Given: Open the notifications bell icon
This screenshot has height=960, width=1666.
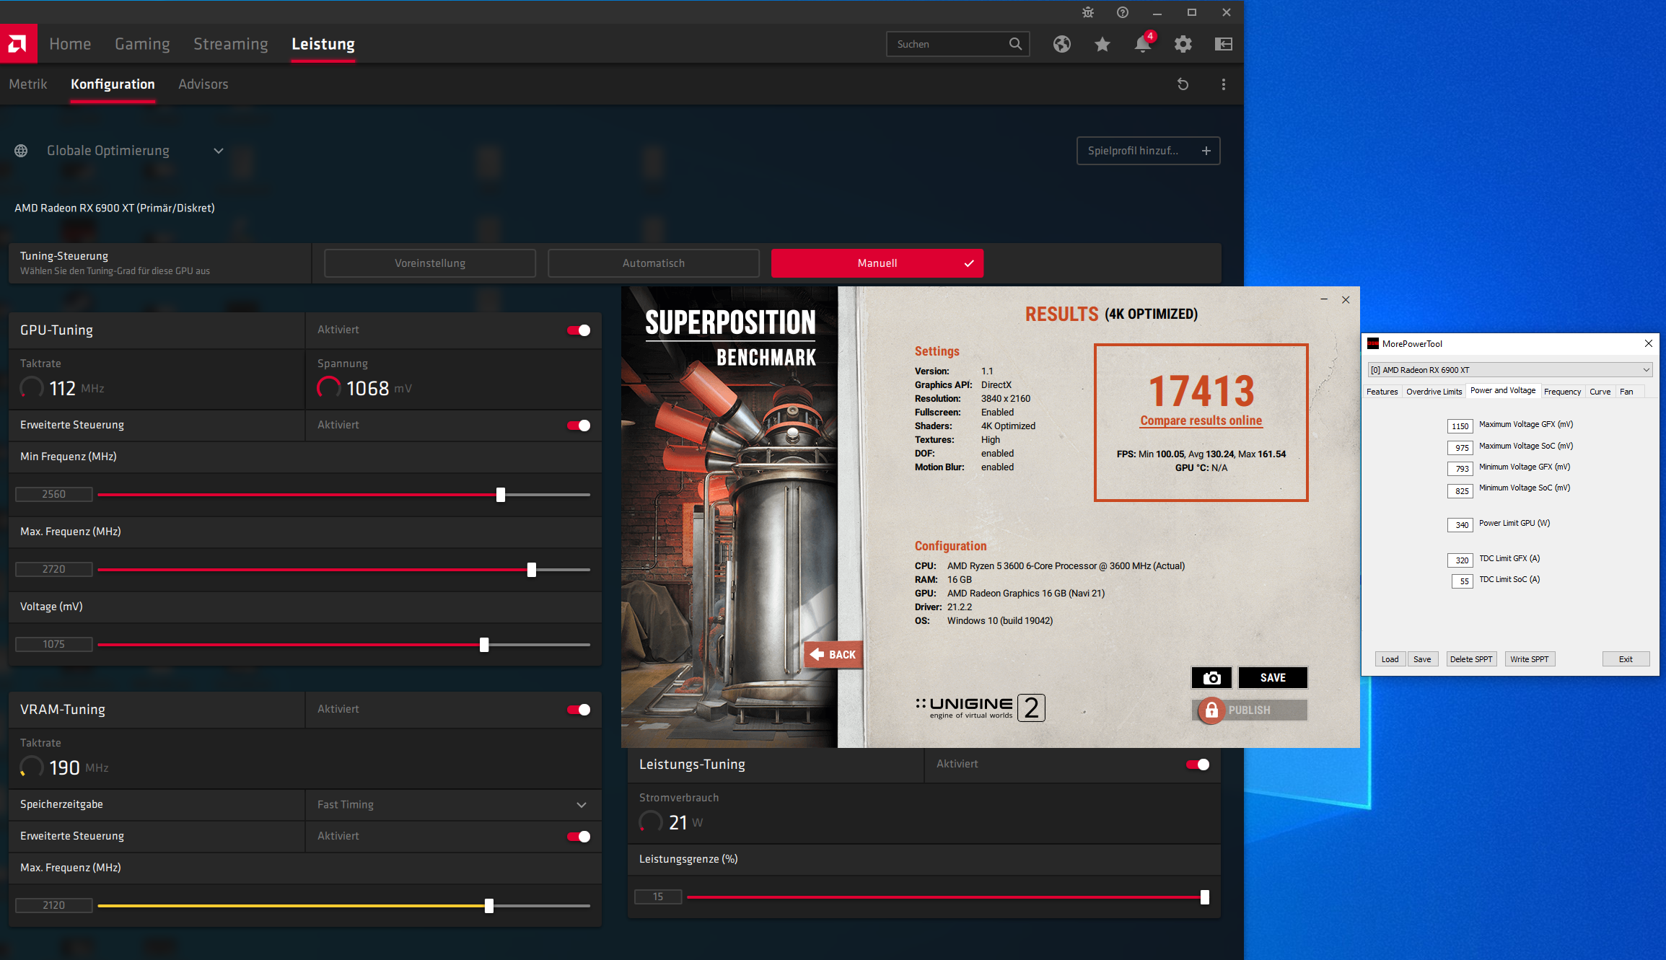Looking at the screenshot, I should point(1142,45).
